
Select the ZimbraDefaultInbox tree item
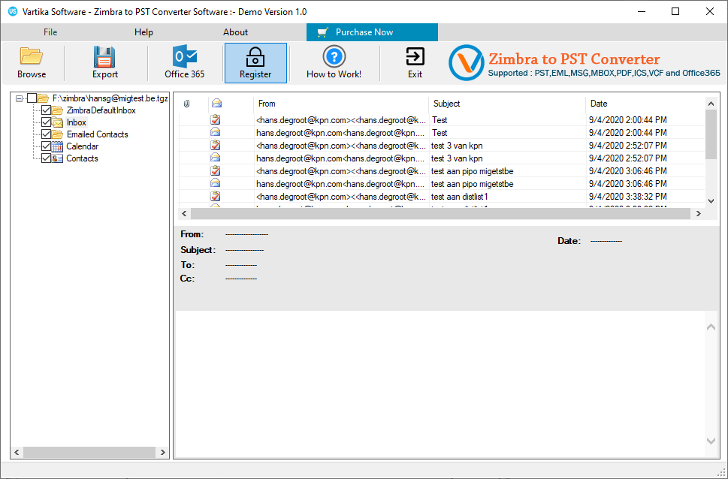click(x=101, y=110)
